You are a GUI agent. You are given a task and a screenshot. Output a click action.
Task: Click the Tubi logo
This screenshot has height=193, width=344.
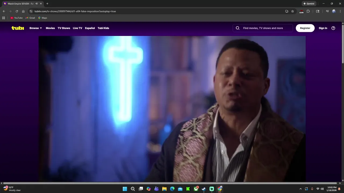pyautogui.click(x=18, y=28)
